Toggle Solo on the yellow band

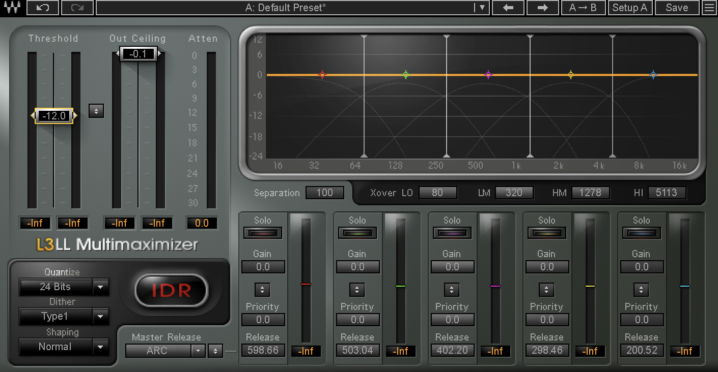tap(546, 233)
